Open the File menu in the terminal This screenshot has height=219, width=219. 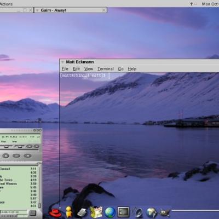pyautogui.click(x=65, y=69)
